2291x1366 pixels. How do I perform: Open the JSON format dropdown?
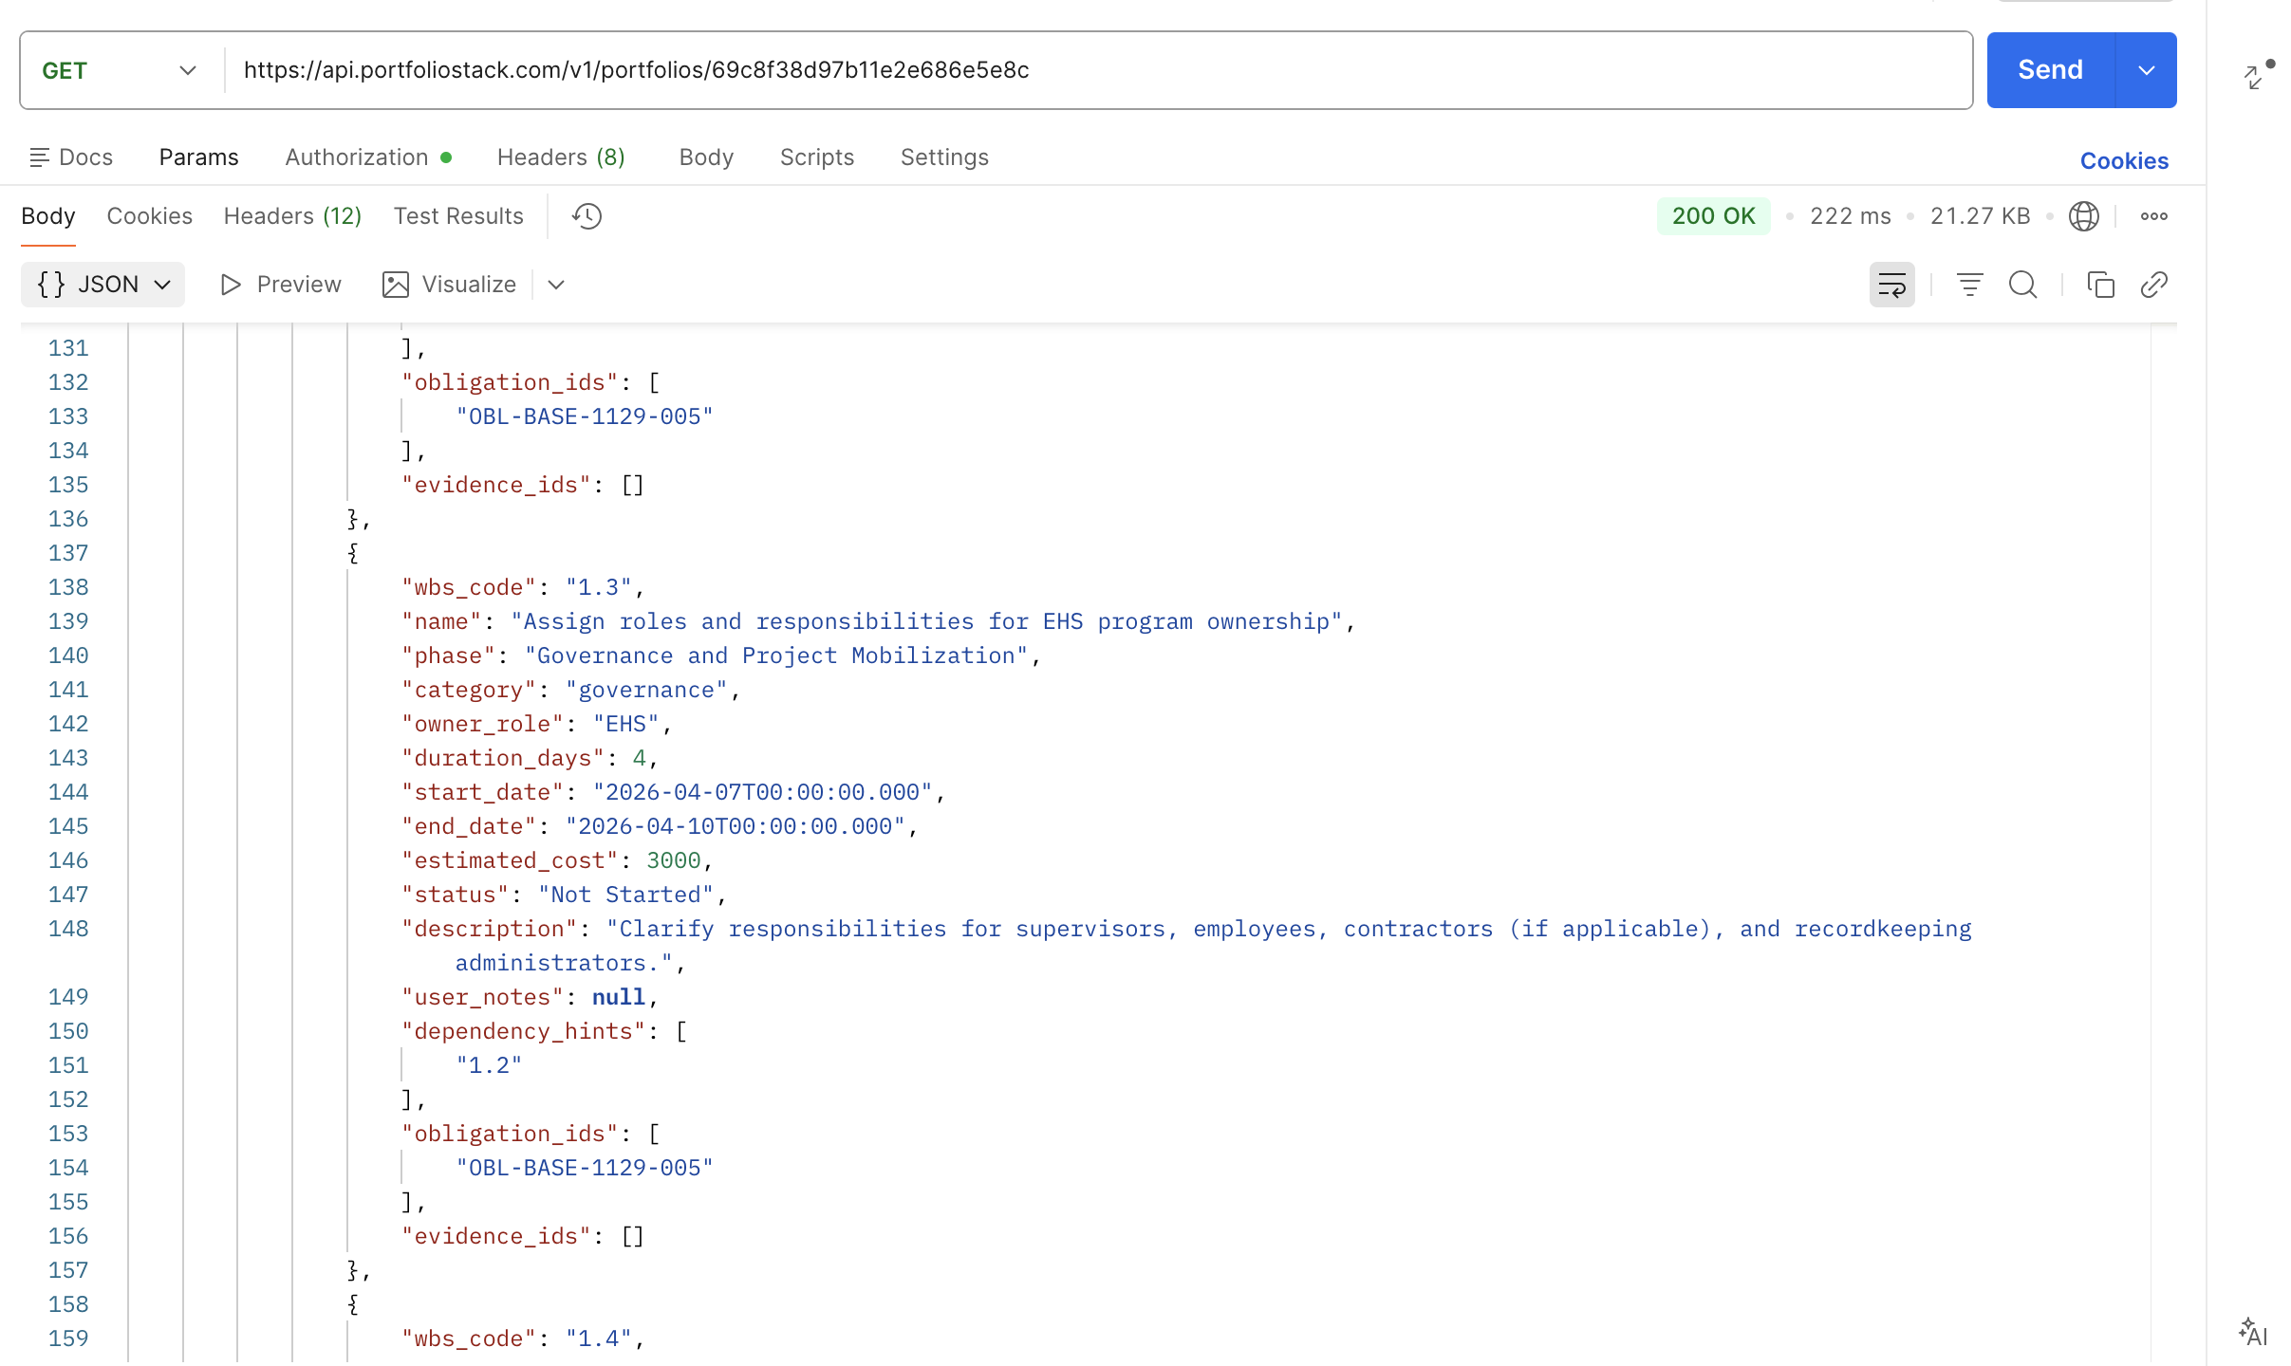pyautogui.click(x=103, y=285)
